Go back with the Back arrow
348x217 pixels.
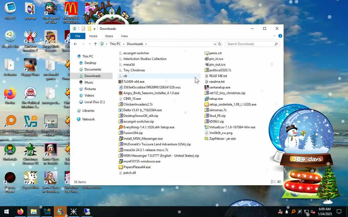tap(75, 44)
